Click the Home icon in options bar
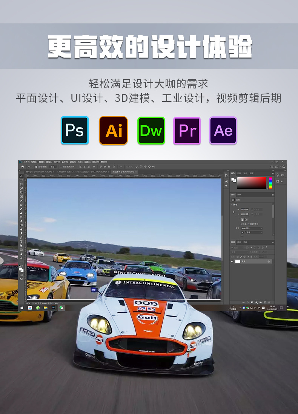The height and width of the screenshot is (414, 298). pos(22,167)
